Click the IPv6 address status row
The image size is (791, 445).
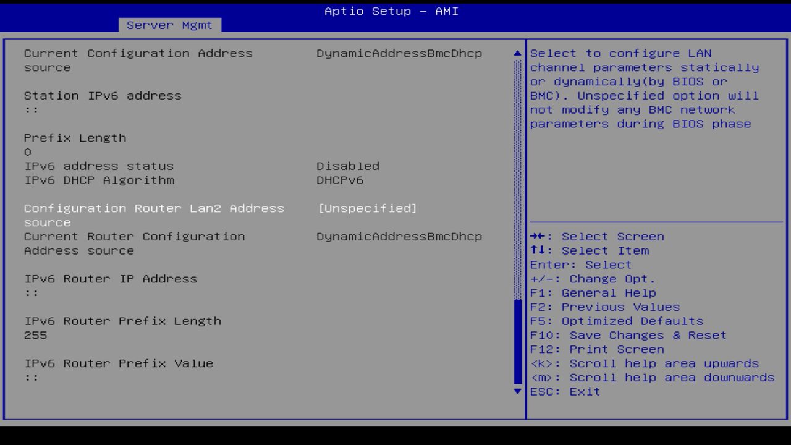[98, 166]
